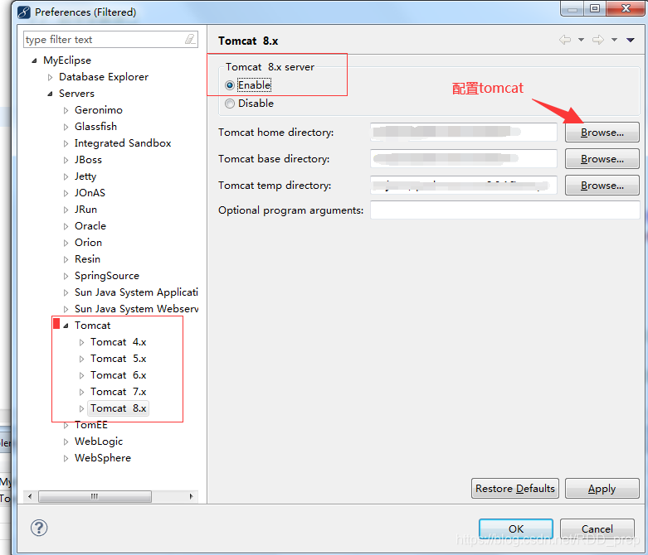This screenshot has width=648, height=555.
Task: Expand the Orion server node
Action: tap(66, 243)
